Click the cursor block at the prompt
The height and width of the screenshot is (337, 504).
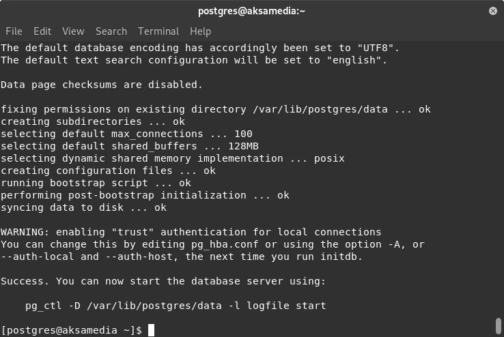[x=151, y=330]
